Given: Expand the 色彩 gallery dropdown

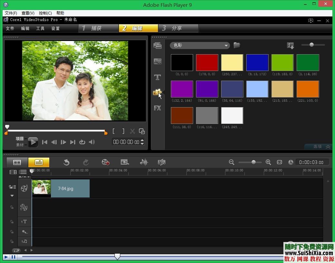Looking at the screenshot, I should (226, 46).
